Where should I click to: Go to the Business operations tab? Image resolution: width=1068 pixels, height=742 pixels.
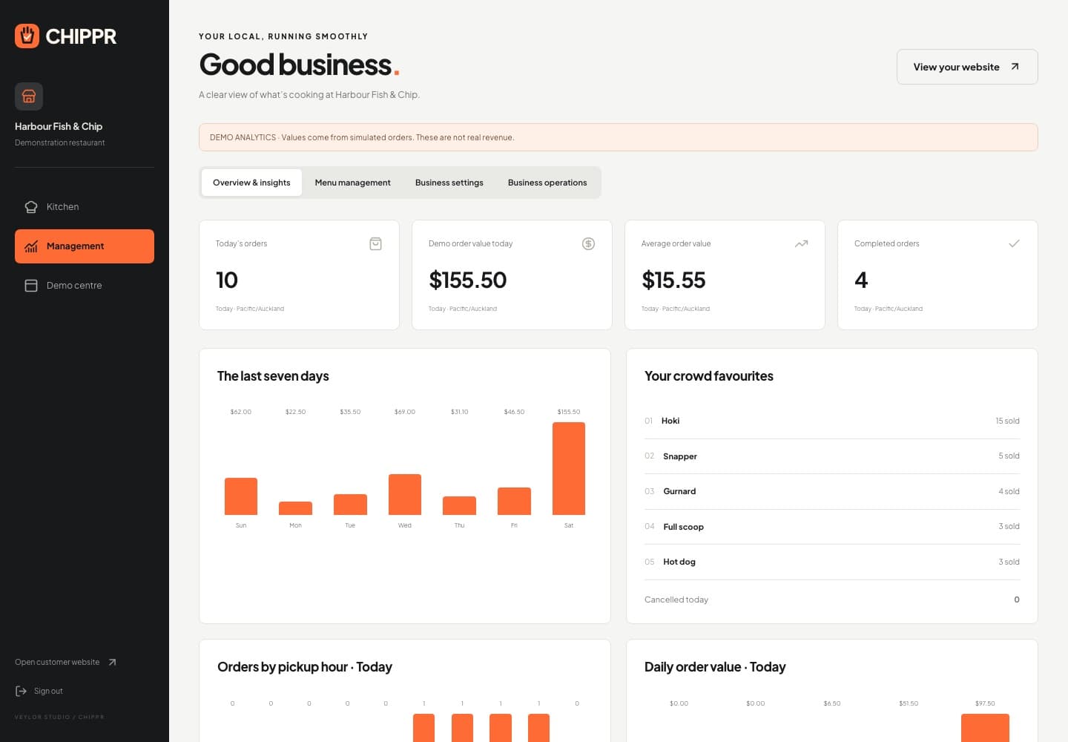(547, 183)
